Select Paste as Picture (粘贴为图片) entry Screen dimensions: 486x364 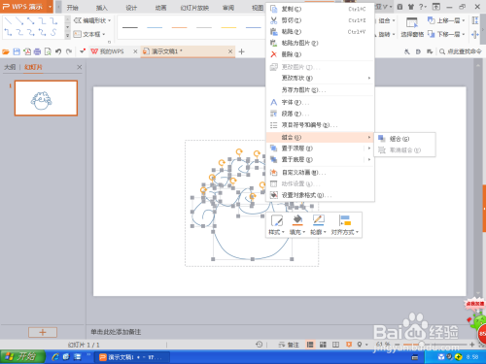tap(320, 43)
